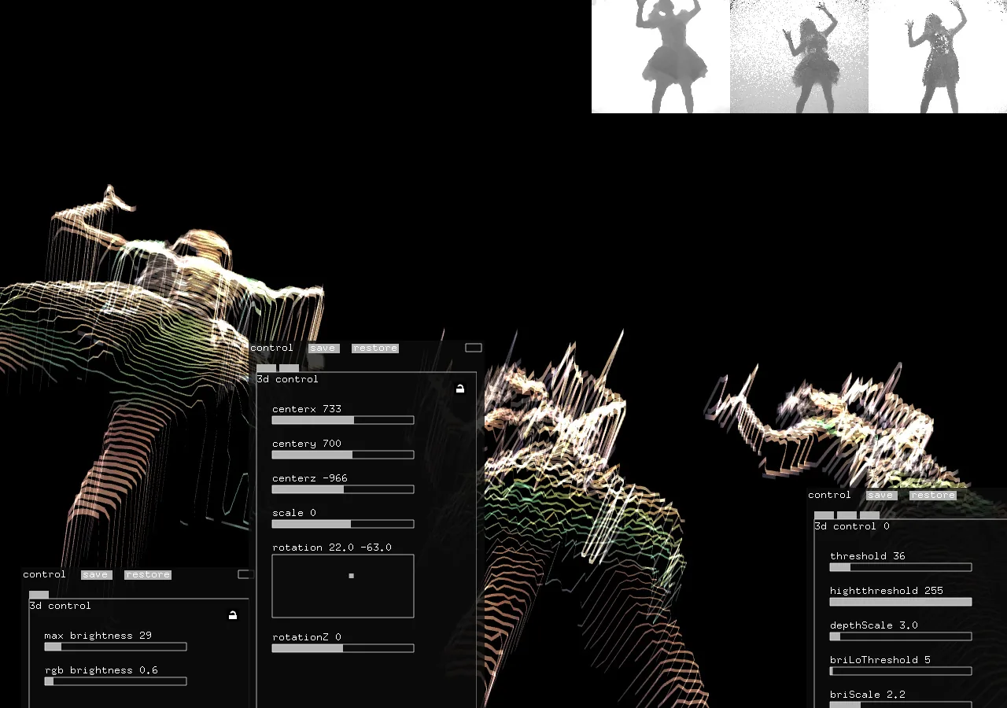The image size is (1007, 708).
Task: Click the lock icon in the brightness panel
Action: tap(233, 615)
